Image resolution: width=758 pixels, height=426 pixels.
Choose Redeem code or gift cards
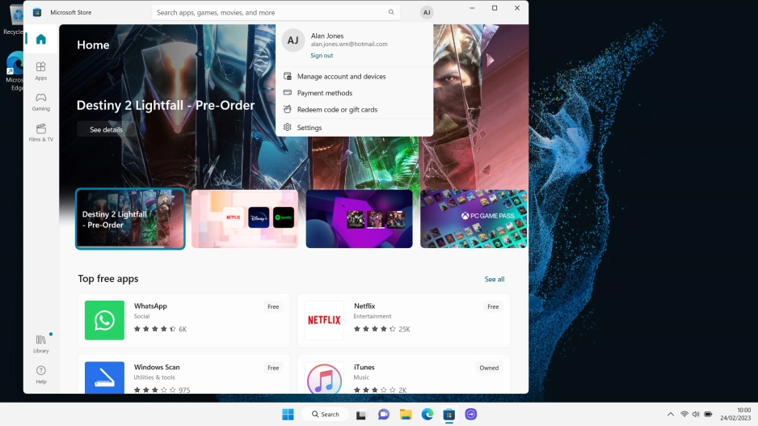(337, 110)
